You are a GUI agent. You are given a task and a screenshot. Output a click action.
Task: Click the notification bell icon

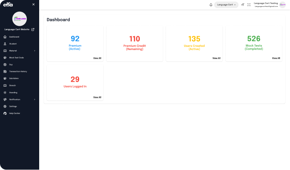pos(211,5)
